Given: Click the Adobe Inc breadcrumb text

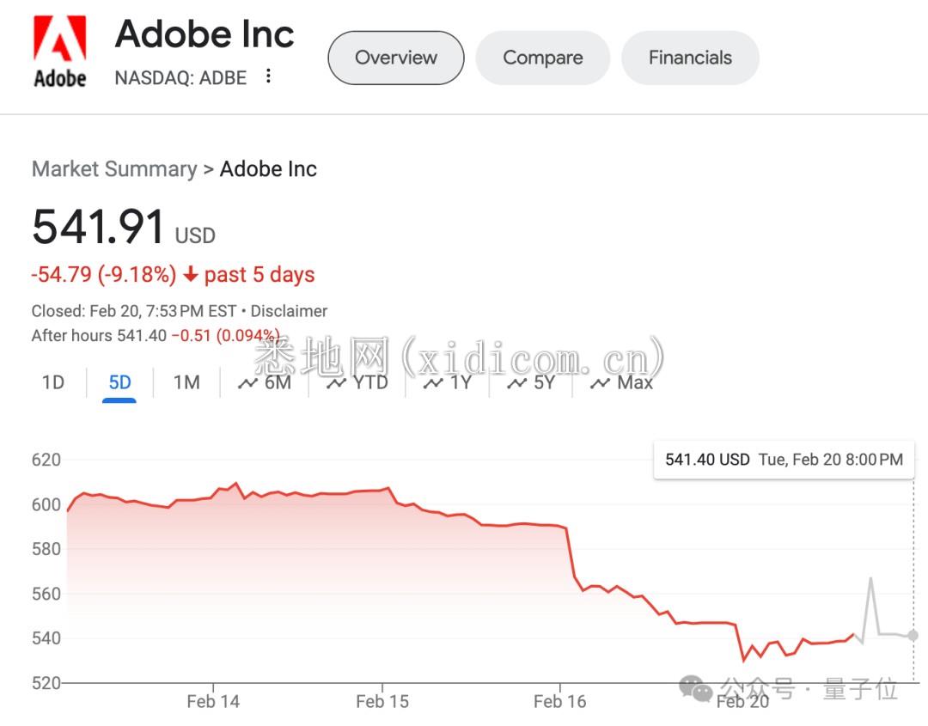Looking at the screenshot, I should click(268, 168).
